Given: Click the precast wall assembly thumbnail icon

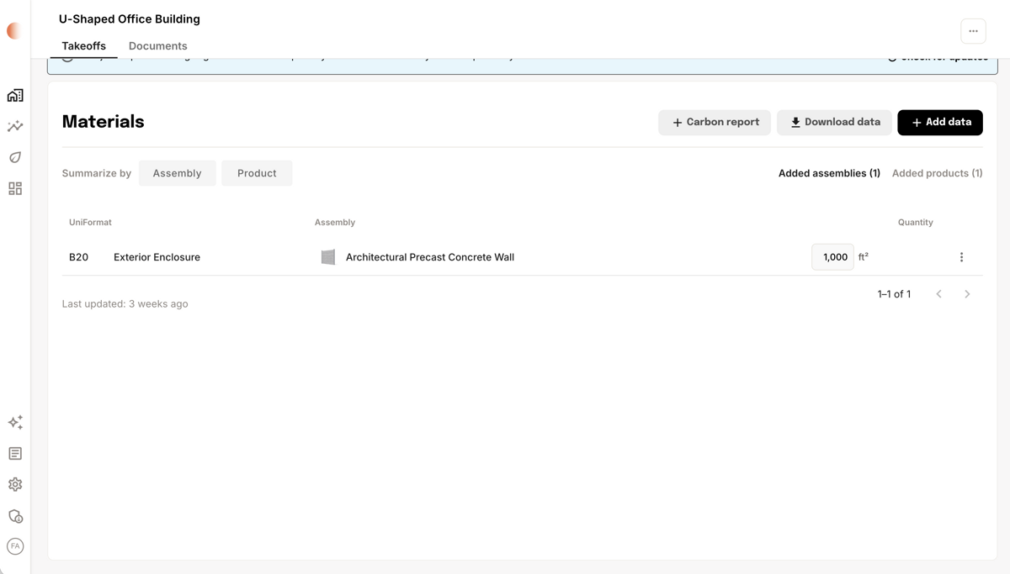Looking at the screenshot, I should 328,257.
